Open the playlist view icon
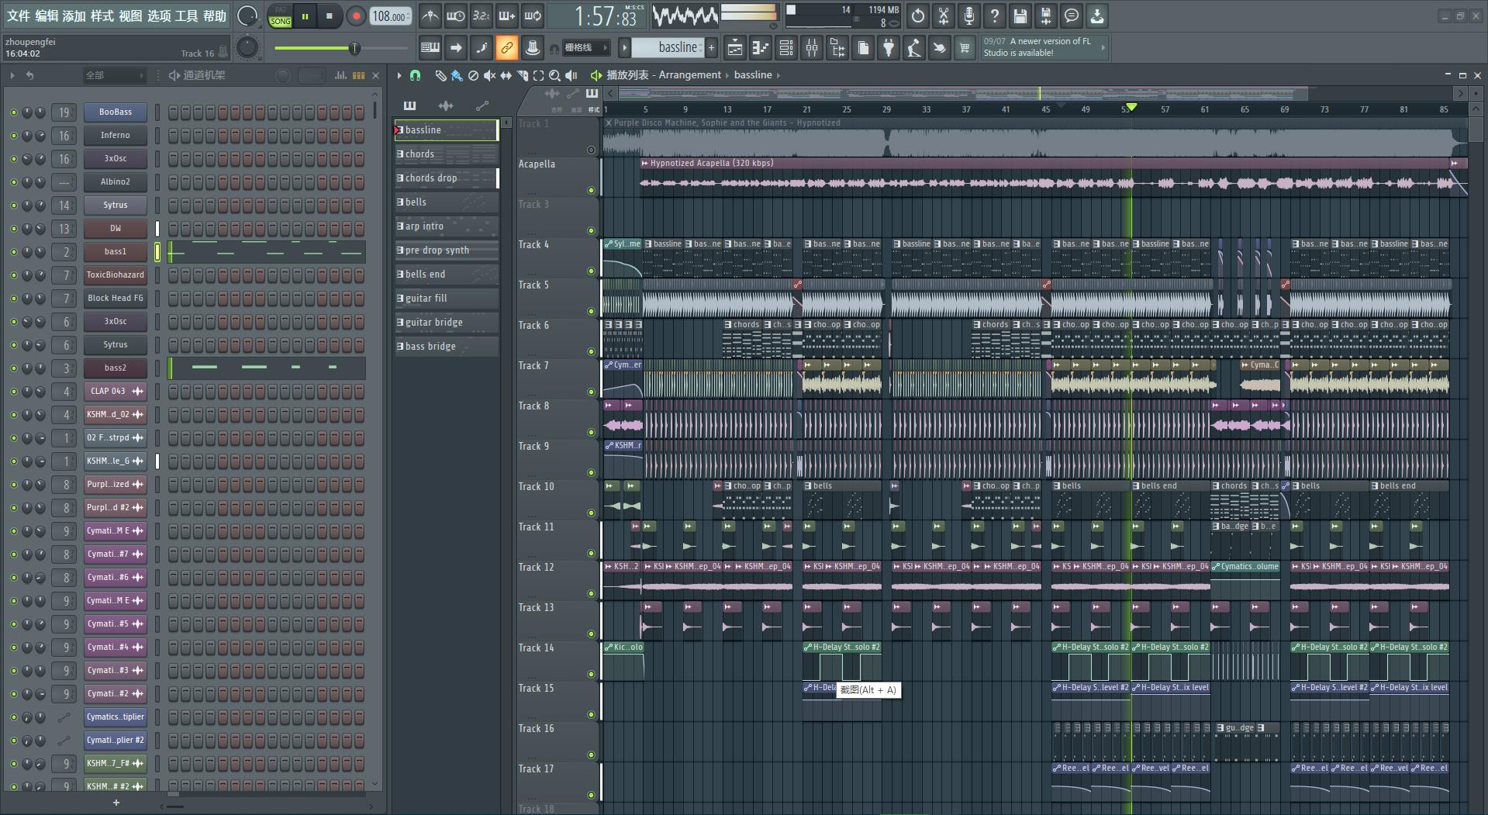The image size is (1488, 815). (734, 48)
